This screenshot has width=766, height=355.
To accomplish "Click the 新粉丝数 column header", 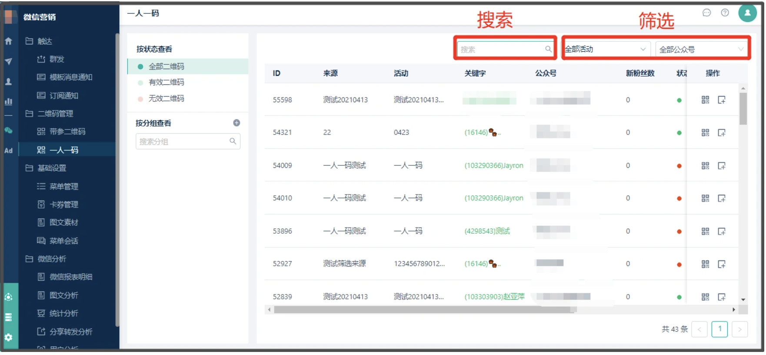I will coord(640,73).
